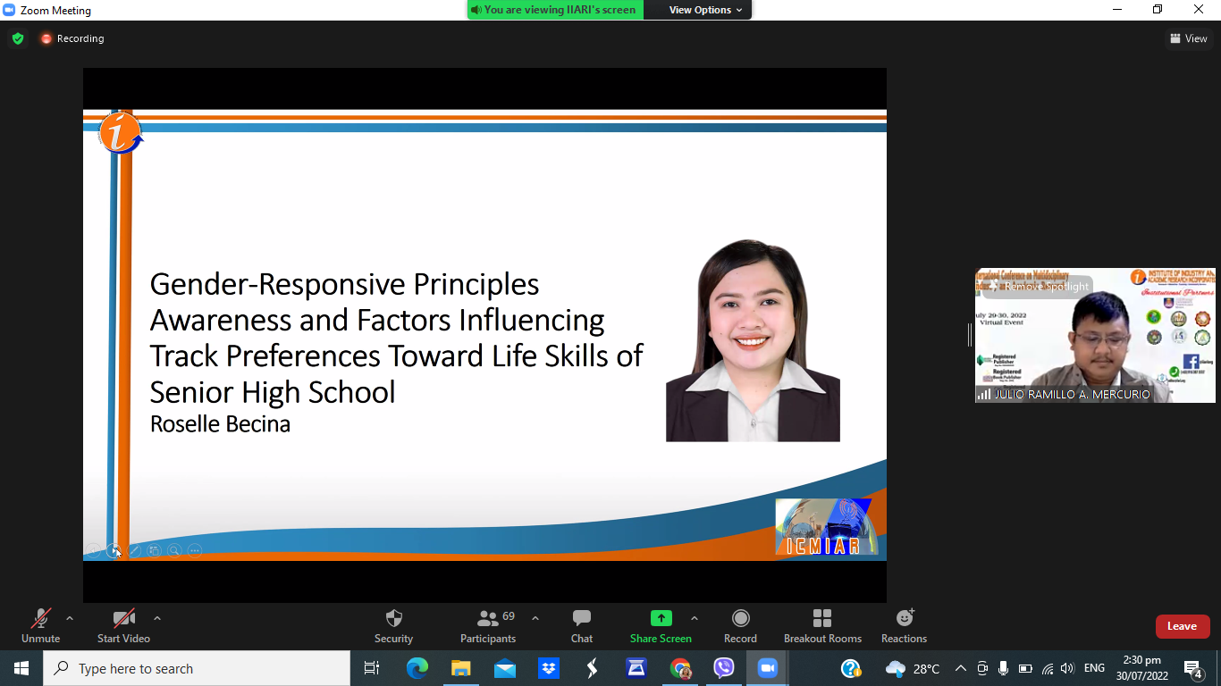This screenshot has width=1221, height=686.
Task: Open the Chat panel
Action: pos(582,618)
